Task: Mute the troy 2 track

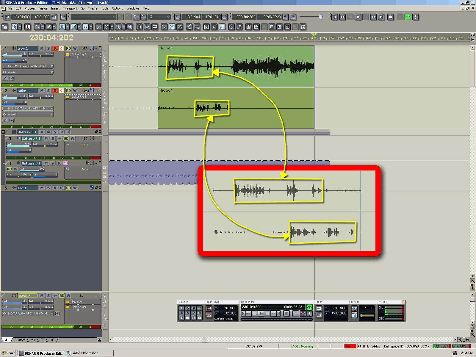Action: [42, 48]
